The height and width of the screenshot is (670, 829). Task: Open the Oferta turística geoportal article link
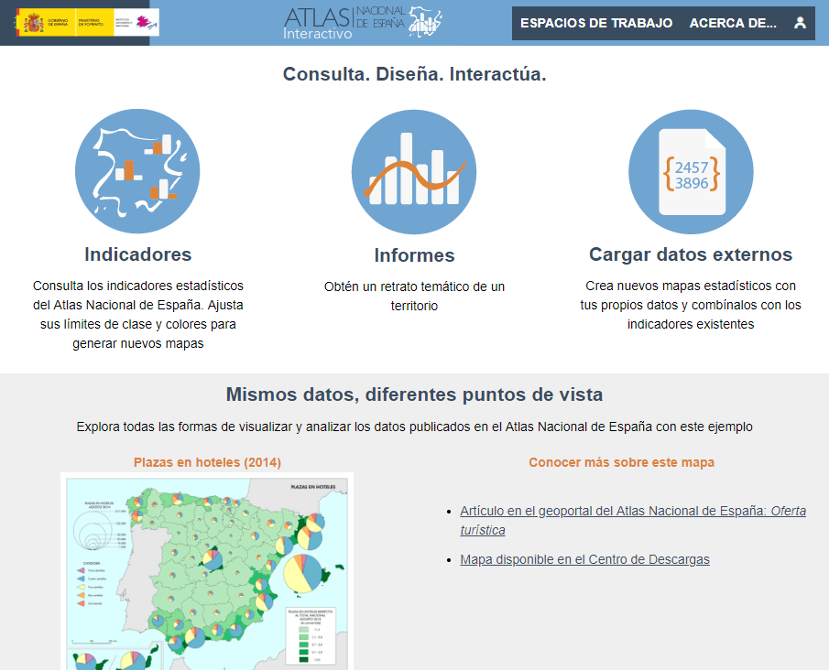click(633, 521)
